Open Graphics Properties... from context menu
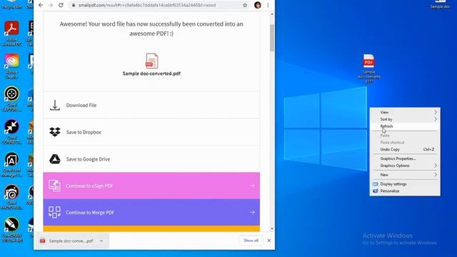 click(x=405, y=158)
